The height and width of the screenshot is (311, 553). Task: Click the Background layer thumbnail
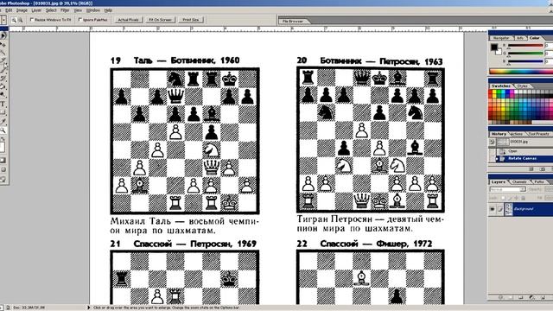(x=508, y=209)
